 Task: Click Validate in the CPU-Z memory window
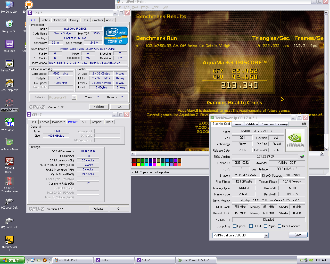click(x=98, y=209)
